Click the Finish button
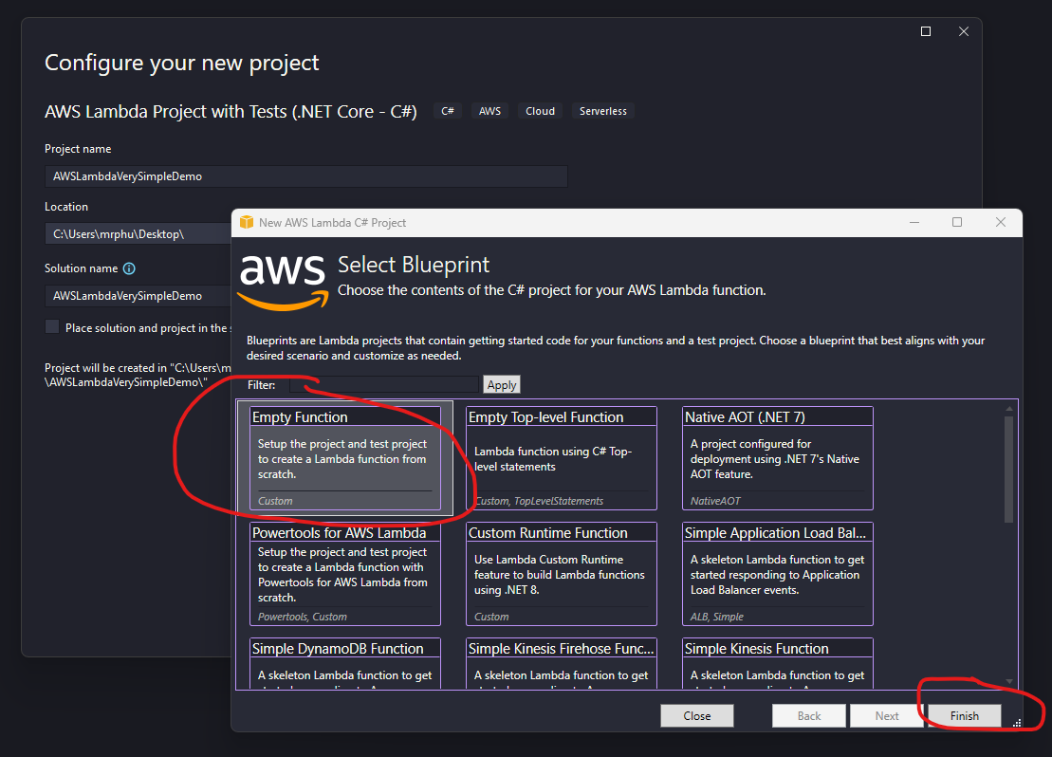This screenshot has width=1052, height=757. point(964,715)
